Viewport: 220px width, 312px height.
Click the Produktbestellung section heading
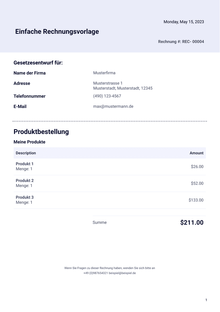41,132
